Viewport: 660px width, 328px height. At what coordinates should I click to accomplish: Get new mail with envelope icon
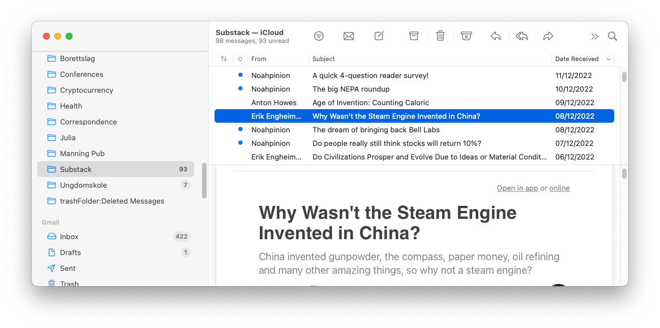point(349,36)
